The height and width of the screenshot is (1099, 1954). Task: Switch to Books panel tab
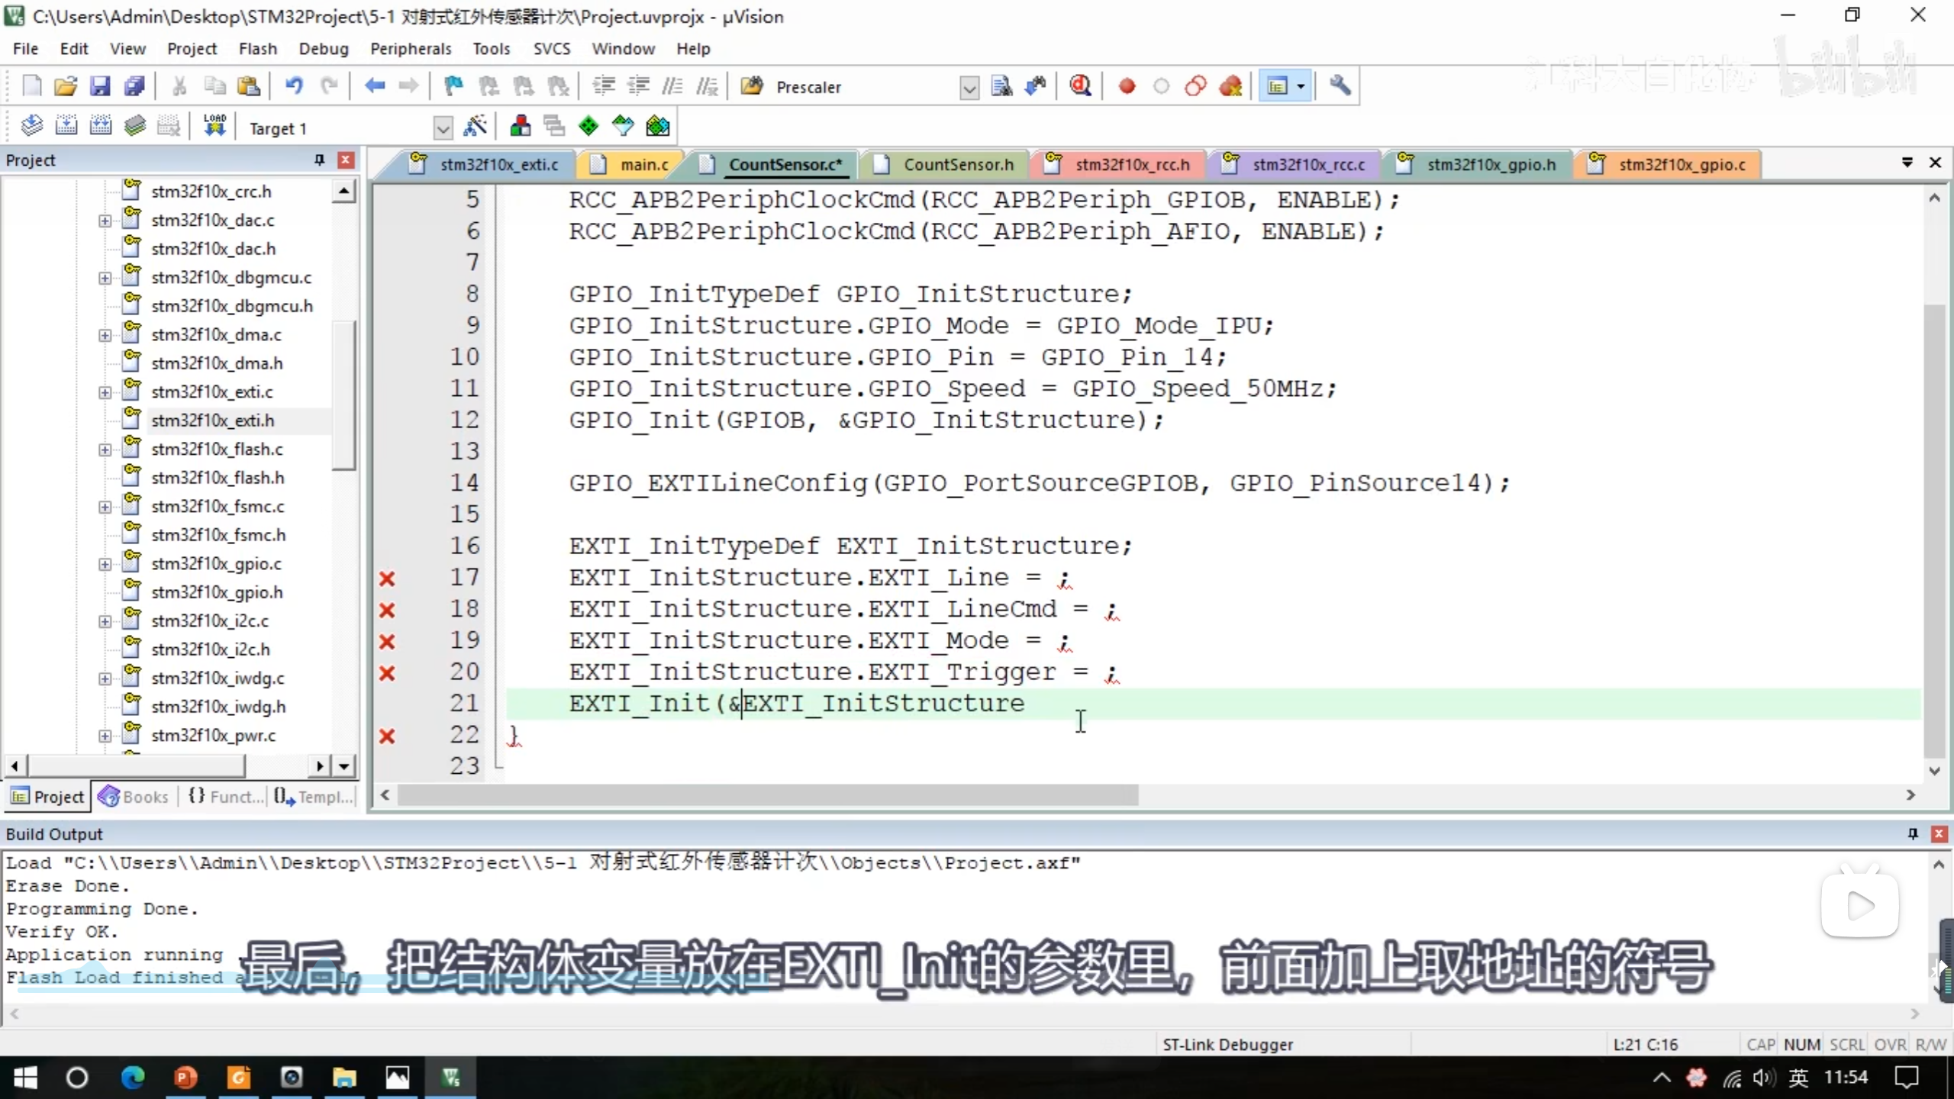[x=134, y=797]
